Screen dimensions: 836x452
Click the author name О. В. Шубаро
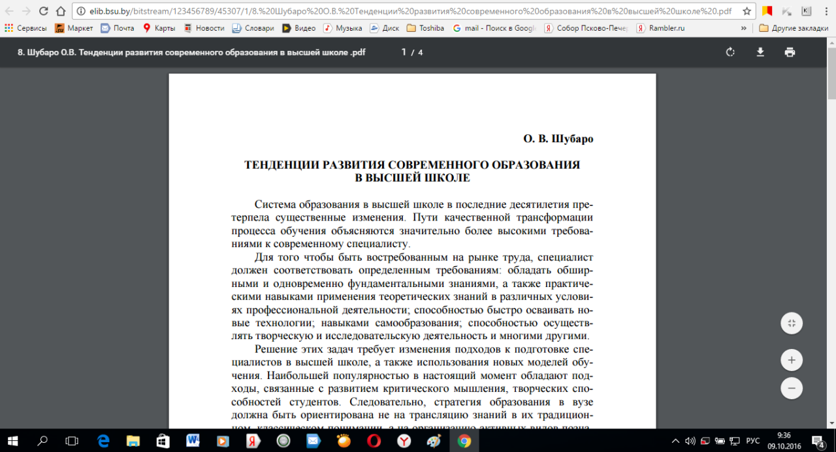click(x=558, y=139)
